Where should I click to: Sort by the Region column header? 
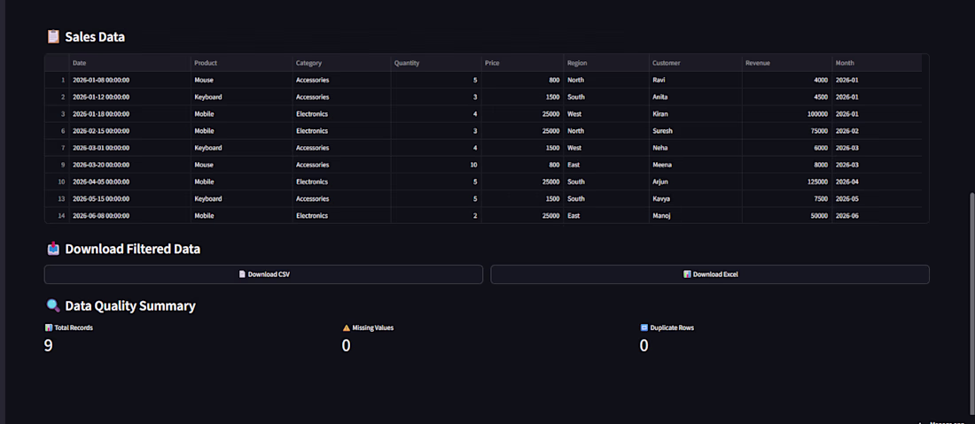pos(606,63)
